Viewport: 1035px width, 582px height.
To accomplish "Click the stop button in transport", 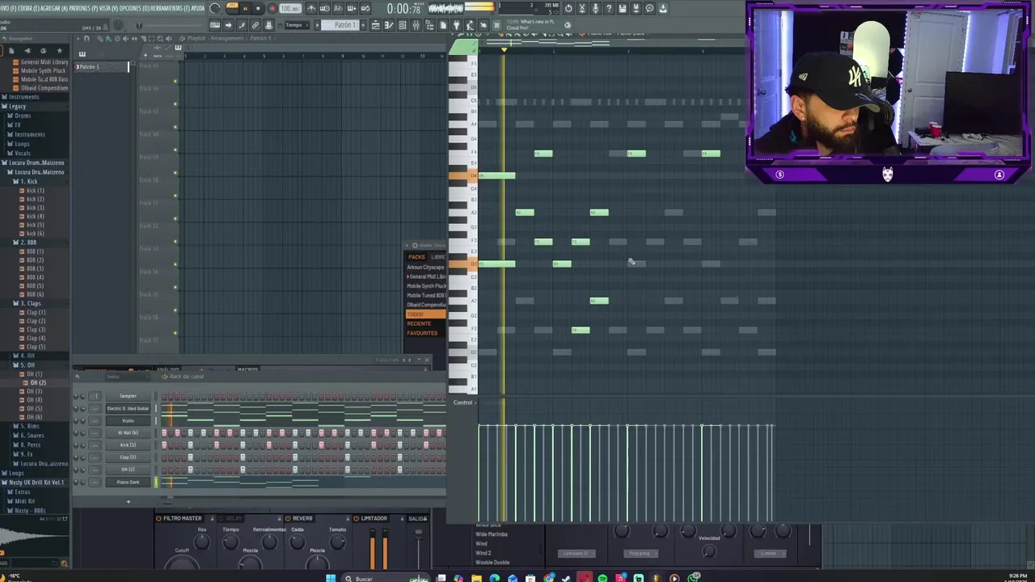I will (258, 8).
